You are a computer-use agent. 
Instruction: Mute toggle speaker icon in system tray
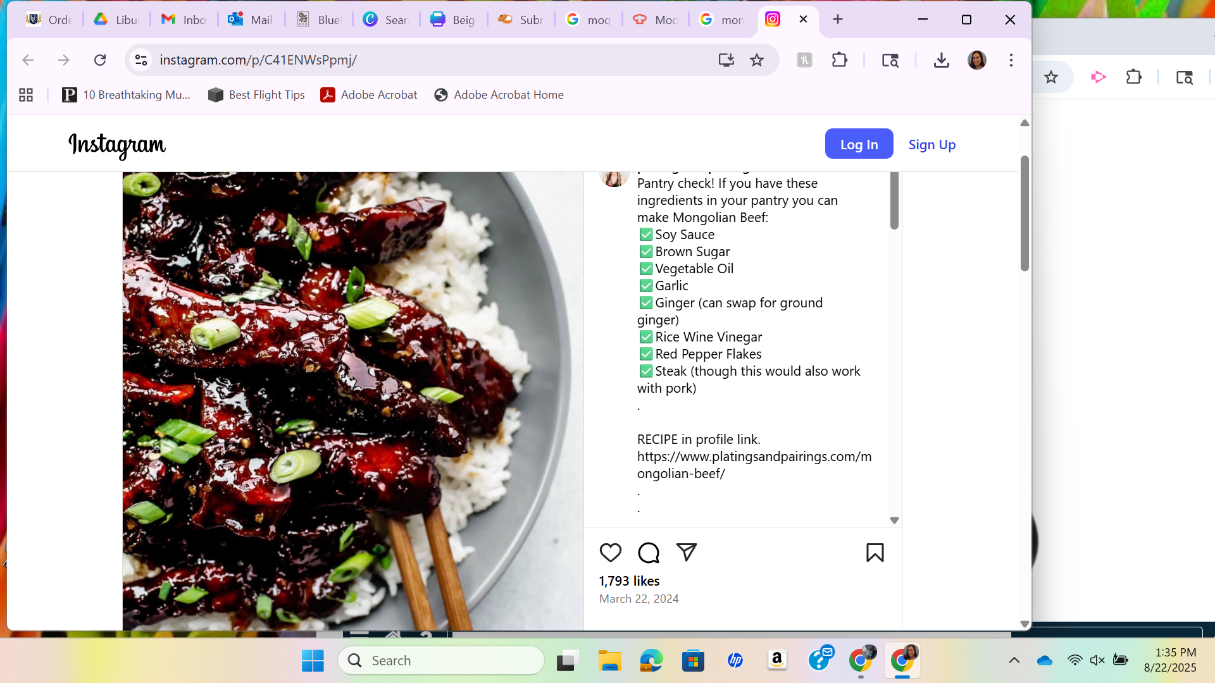[x=1097, y=660]
